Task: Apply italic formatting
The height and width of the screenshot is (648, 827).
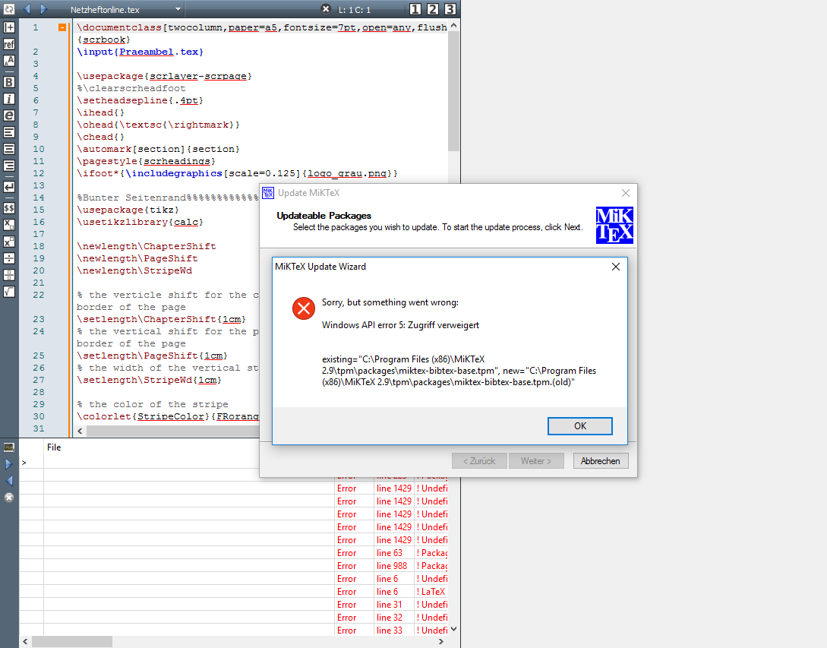Action: pyautogui.click(x=9, y=99)
